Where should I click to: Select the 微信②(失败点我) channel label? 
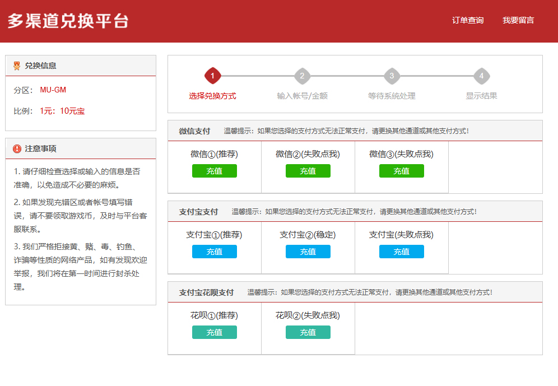pyautogui.click(x=308, y=154)
